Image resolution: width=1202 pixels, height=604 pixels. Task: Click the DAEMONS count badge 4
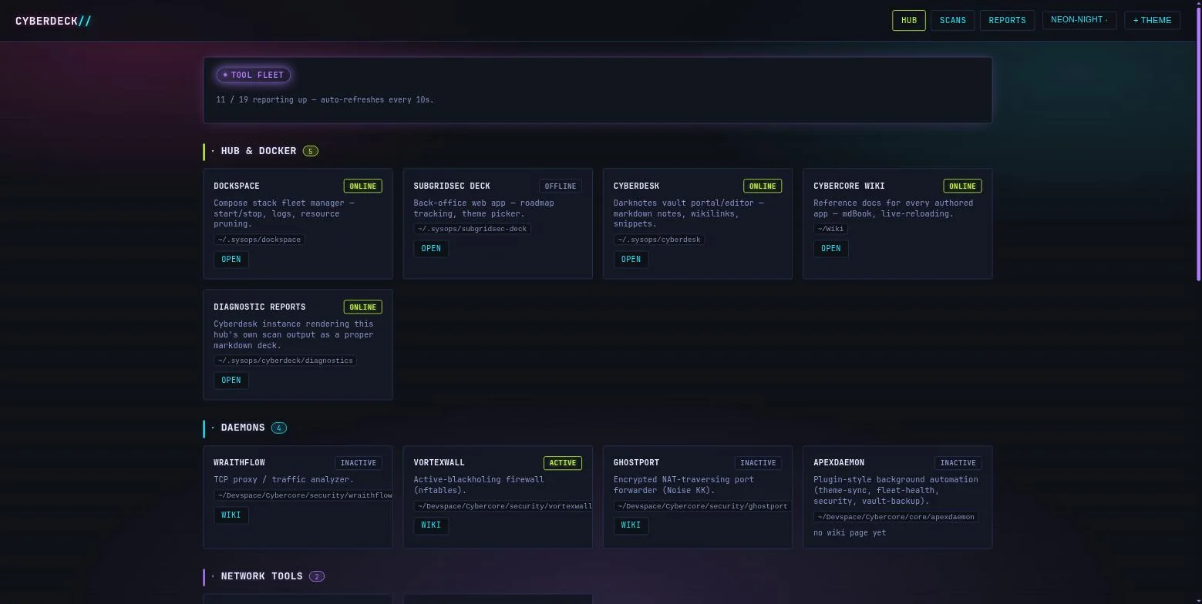279,428
